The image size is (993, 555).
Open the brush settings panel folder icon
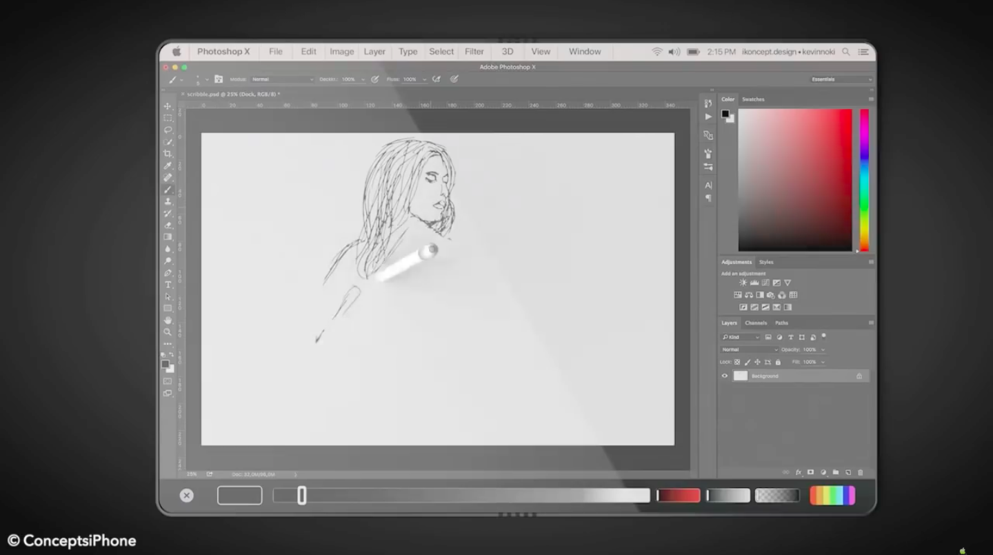tap(219, 79)
